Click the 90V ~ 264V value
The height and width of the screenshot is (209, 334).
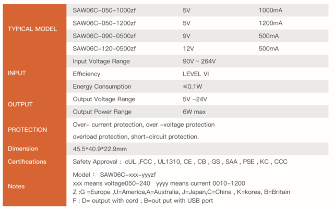coord(200,61)
